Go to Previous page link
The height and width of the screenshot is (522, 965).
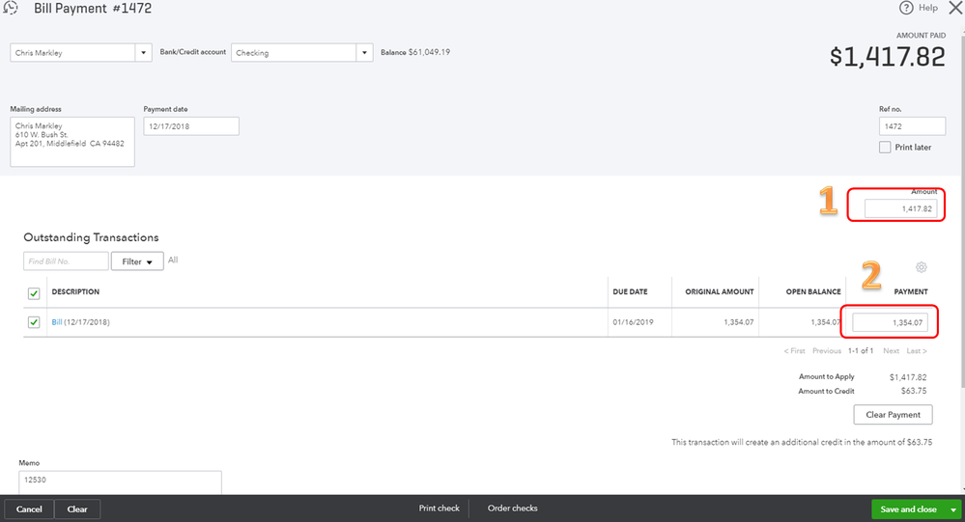[x=827, y=351]
